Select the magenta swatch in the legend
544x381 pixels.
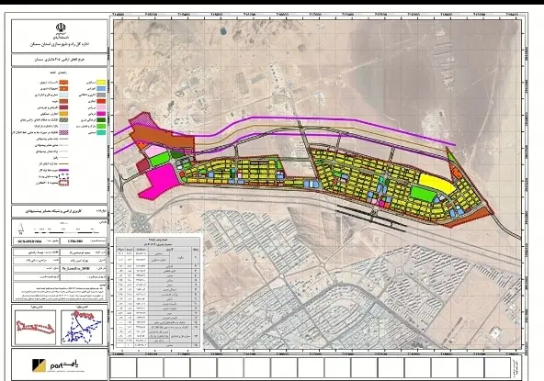(101, 114)
